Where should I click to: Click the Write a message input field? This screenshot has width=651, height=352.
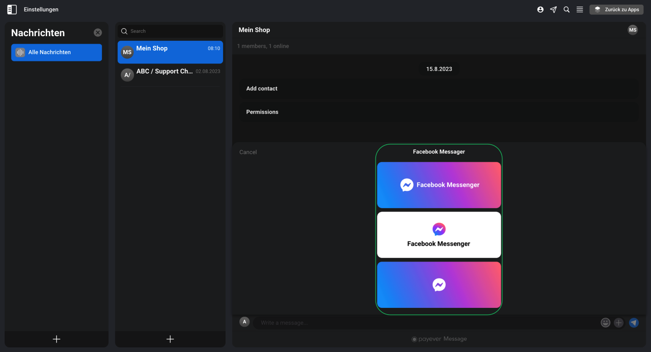pyautogui.click(x=425, y=323)
